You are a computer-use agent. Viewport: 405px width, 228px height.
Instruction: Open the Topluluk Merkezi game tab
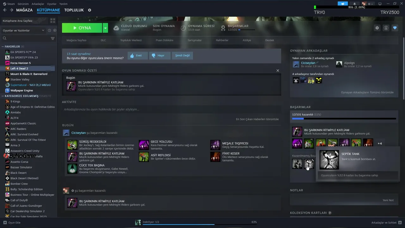pyautogui.click(x=131, y=40)
